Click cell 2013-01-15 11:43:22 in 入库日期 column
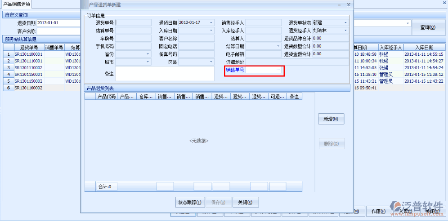The height and width of the screenshot is (221, 448). pyautogui.click(x=424, y=81)
